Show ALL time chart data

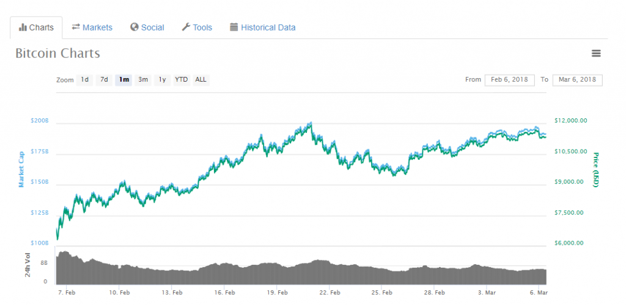[201, 80]
